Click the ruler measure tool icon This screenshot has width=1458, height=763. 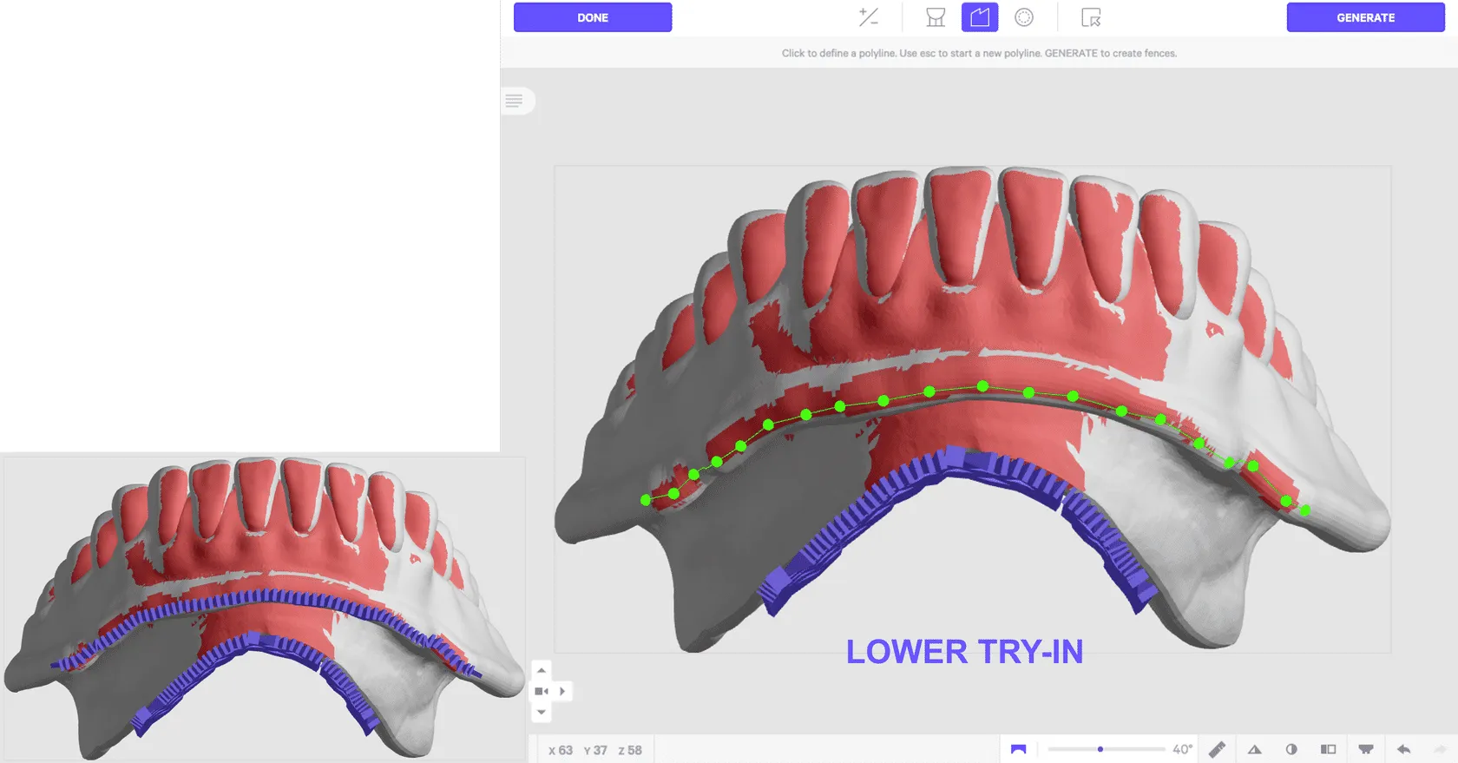(1217, 749)
